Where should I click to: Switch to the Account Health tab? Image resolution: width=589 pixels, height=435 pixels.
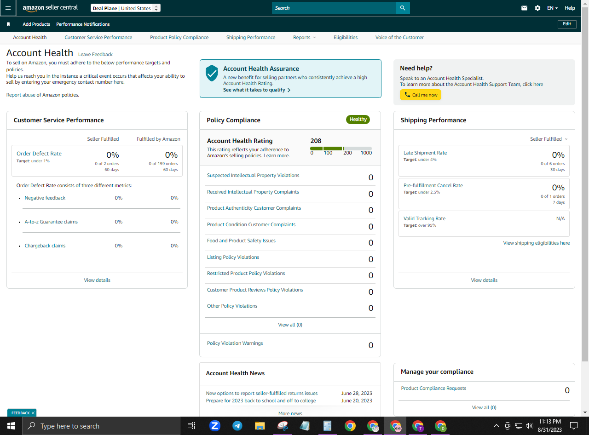coord(30,37)
